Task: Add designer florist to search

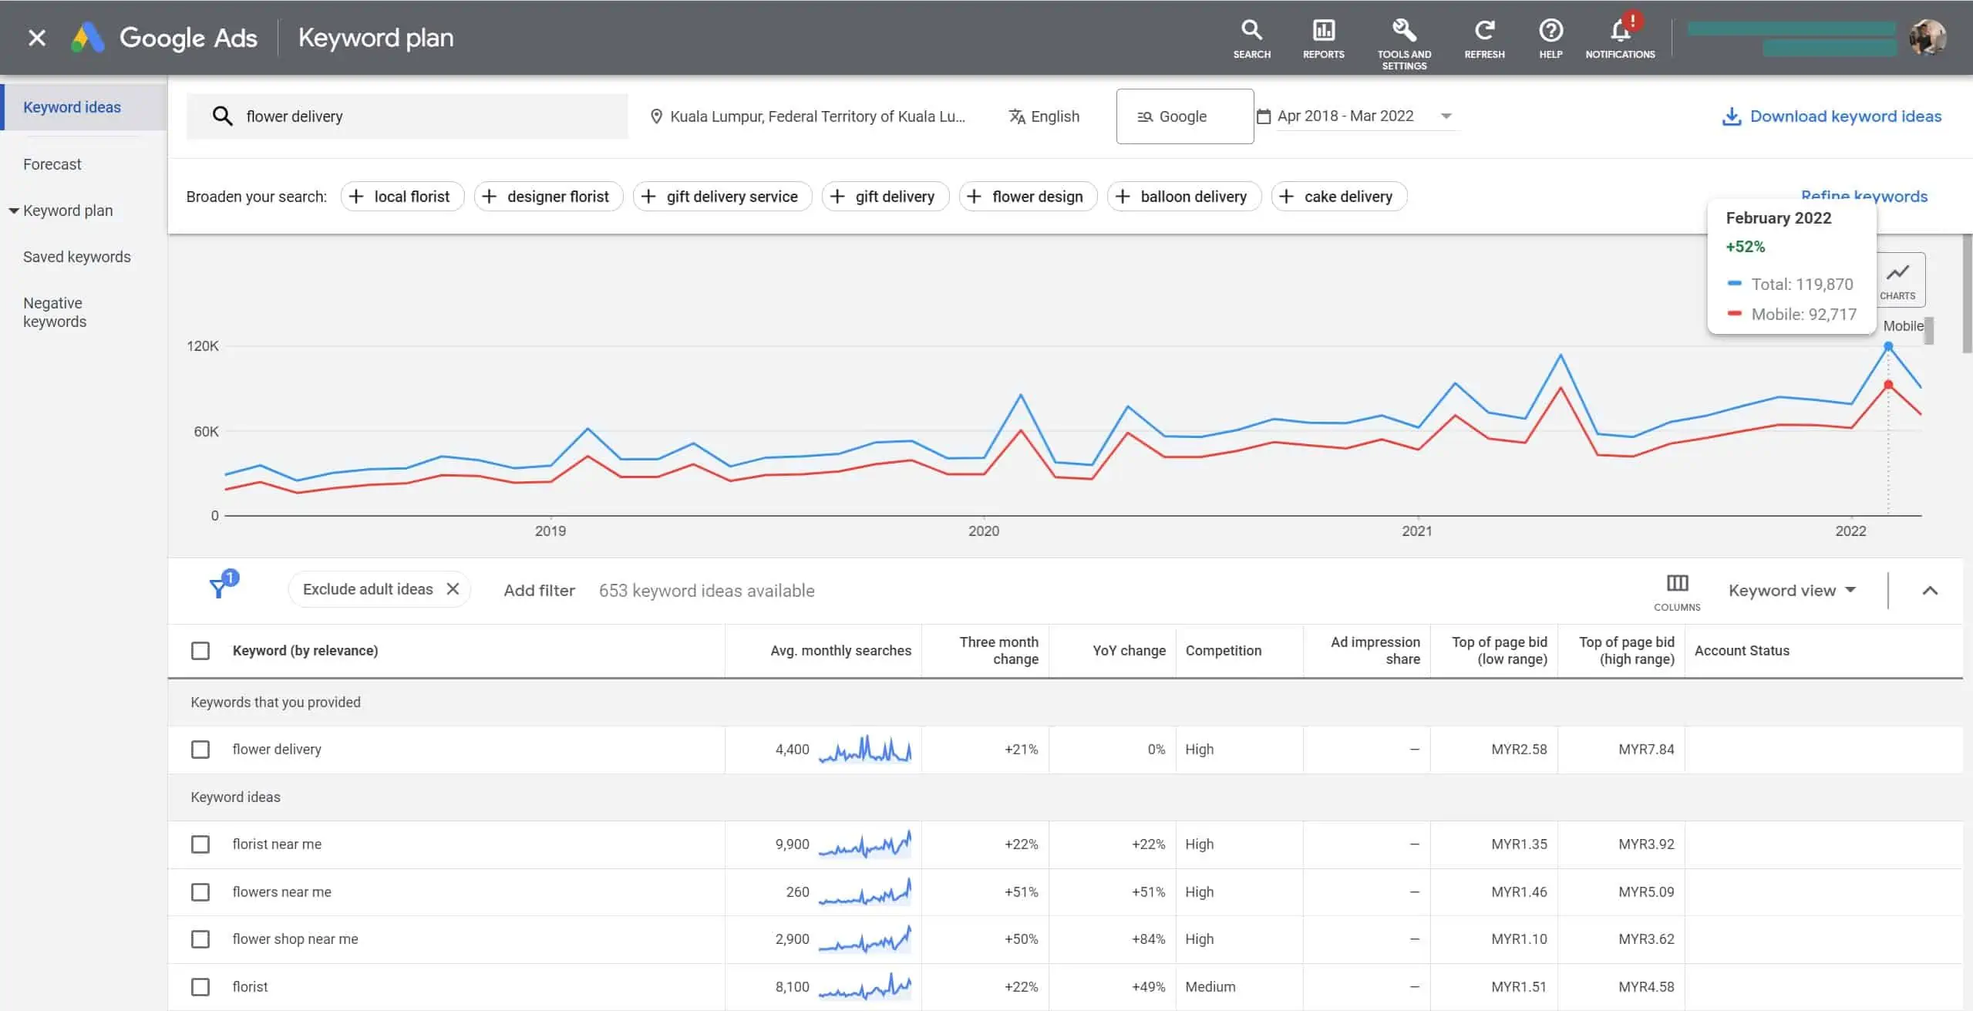Action: tap(548, 197)
